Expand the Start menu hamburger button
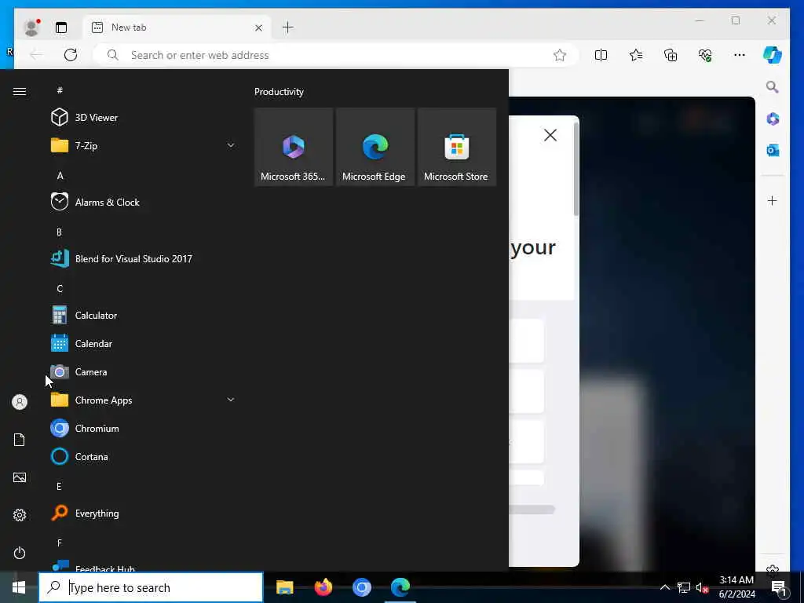 point(20,91)
